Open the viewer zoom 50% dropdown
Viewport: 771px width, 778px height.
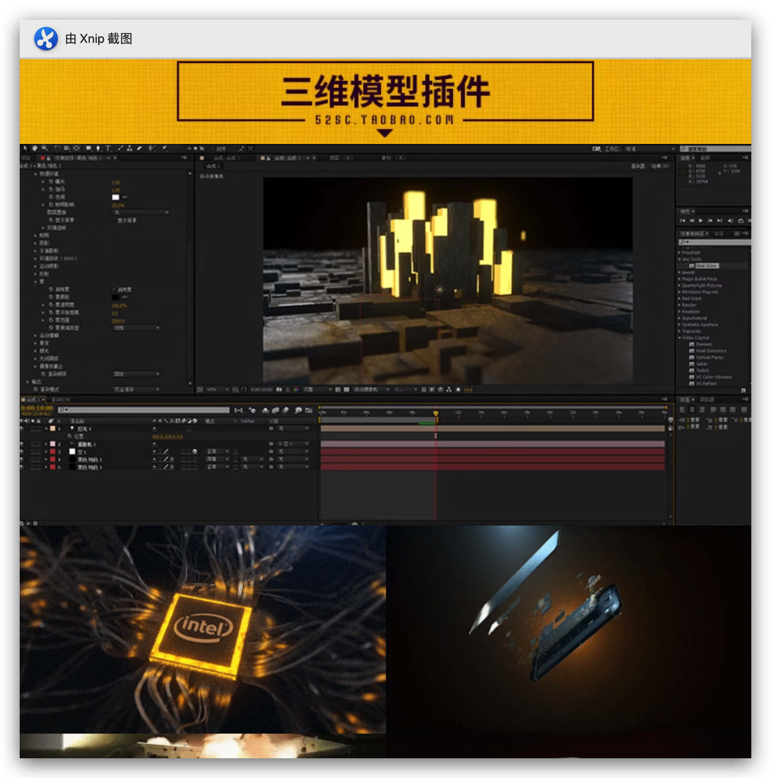[x=217, y=389]
